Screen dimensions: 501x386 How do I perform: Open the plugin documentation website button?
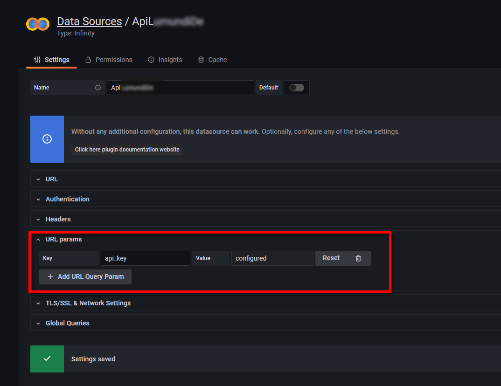[x=127, y=150]
